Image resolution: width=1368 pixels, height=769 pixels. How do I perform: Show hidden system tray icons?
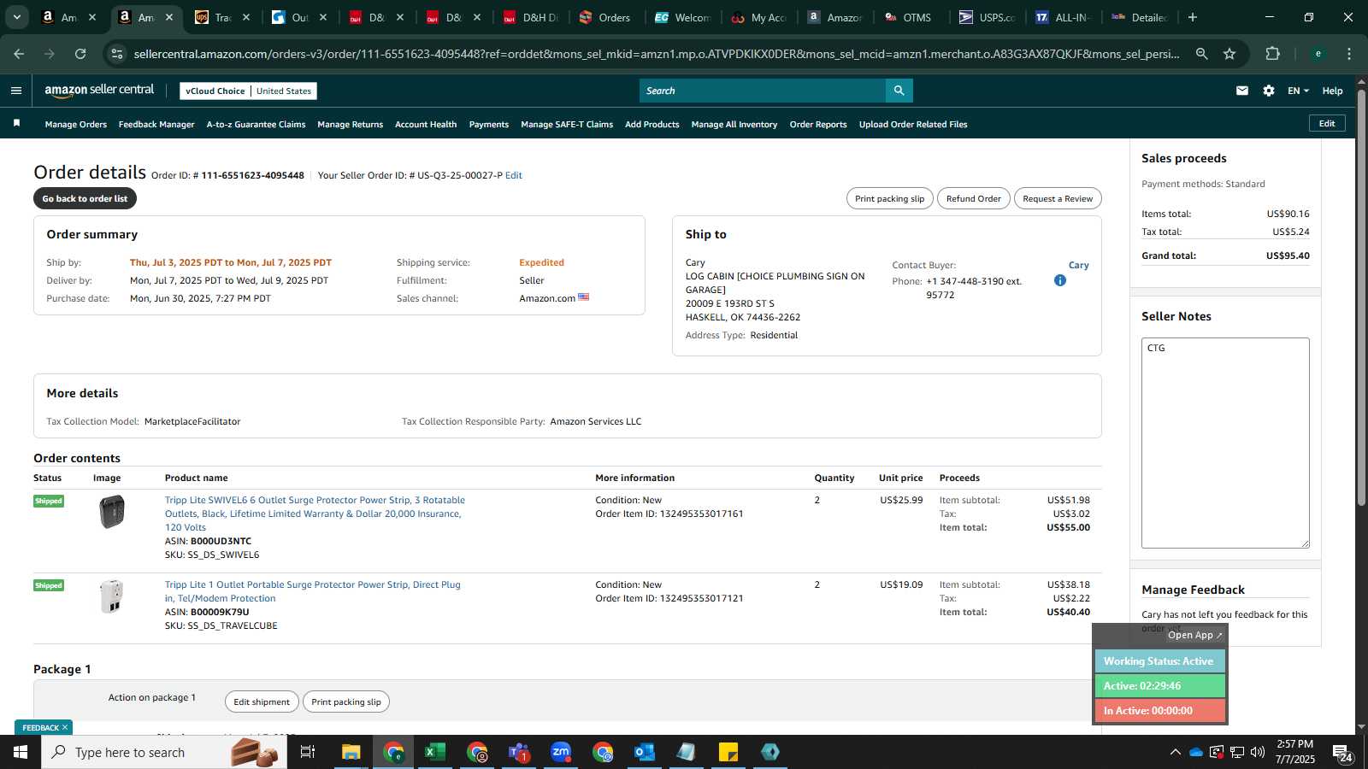tap(1176, 752)
